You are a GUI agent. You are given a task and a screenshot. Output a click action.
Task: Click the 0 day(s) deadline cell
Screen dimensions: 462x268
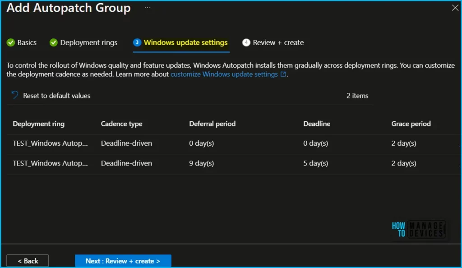[315, 143]
